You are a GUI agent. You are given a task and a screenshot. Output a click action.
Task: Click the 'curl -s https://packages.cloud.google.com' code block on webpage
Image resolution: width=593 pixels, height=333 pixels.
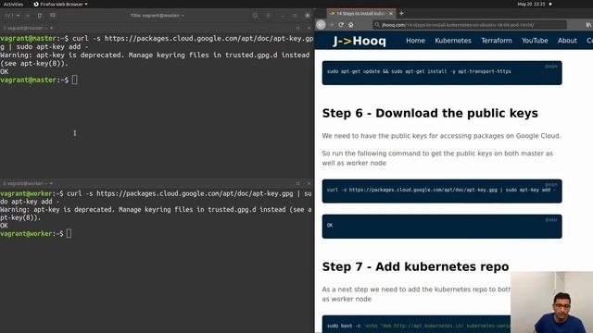pyautogui.click(x=442, y=191)
